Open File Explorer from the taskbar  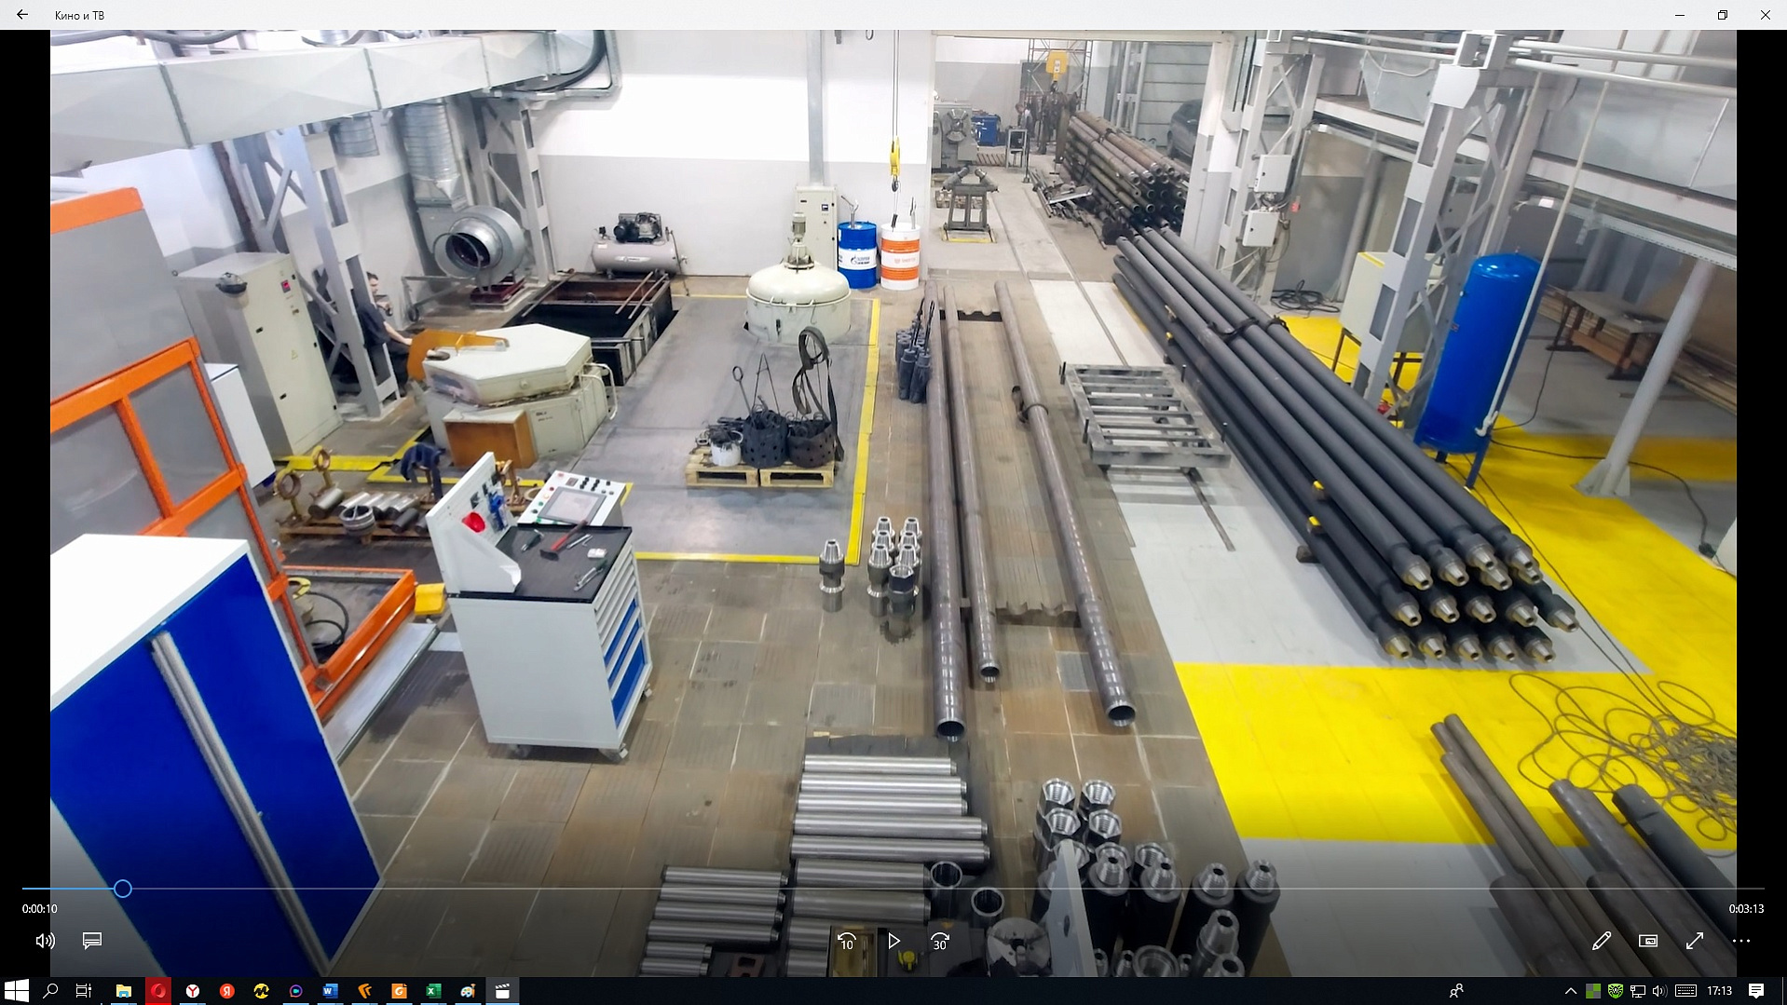[x=123, y=991]
